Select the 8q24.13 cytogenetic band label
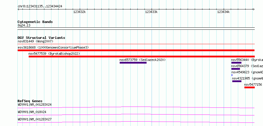263x126 pixels. click(x=24, y=26)
